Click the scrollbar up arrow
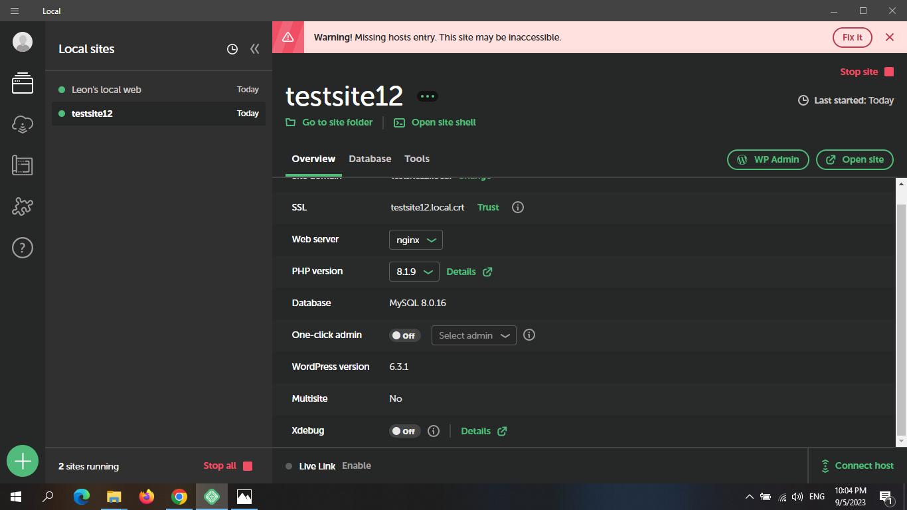This screenshot has height=510, width=907. click(901, 183)
